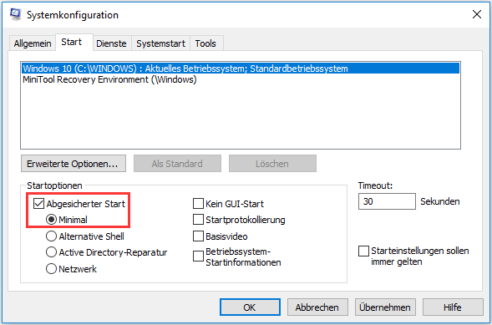Select Alternative Shell radio option

(51, 236)
